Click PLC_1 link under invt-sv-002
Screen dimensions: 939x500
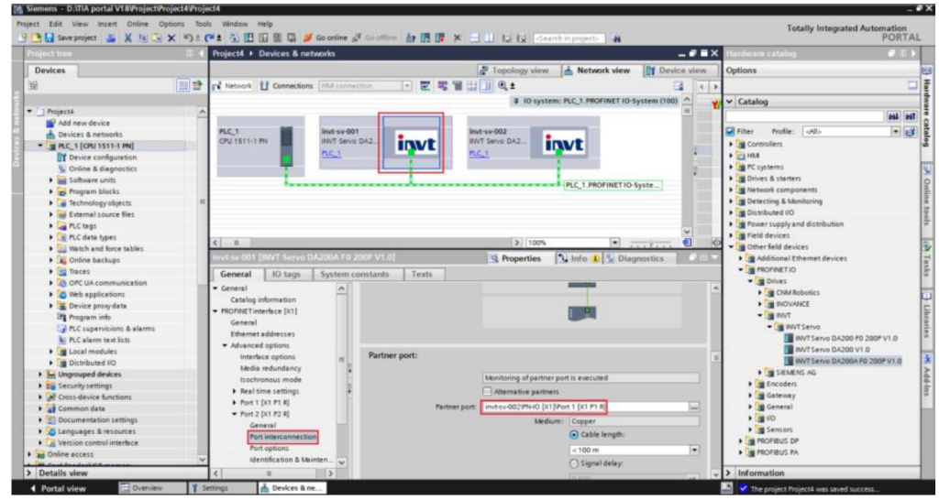479,154
